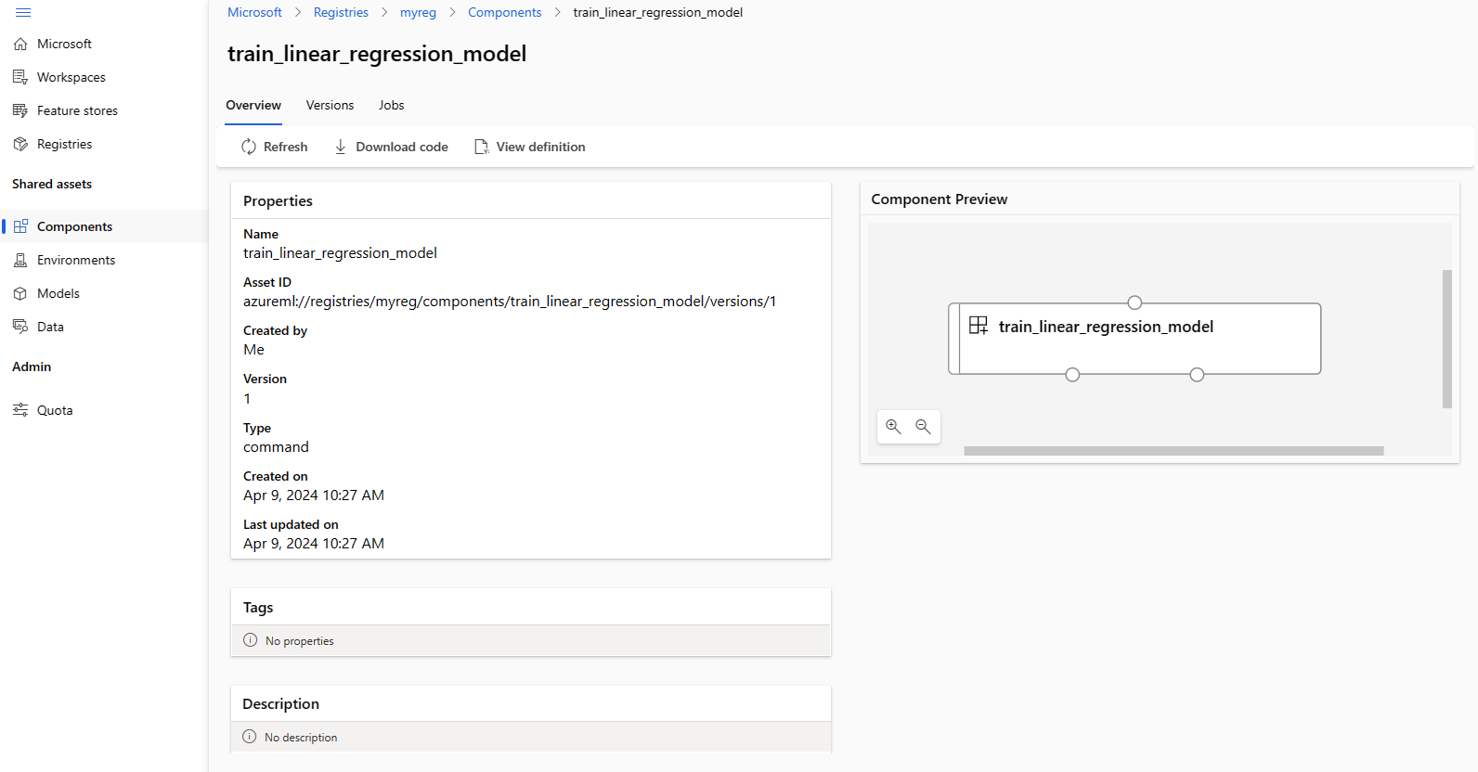1478x772 pixels.
Task: Go to myreg breadcrumb link
Action: 418,12
